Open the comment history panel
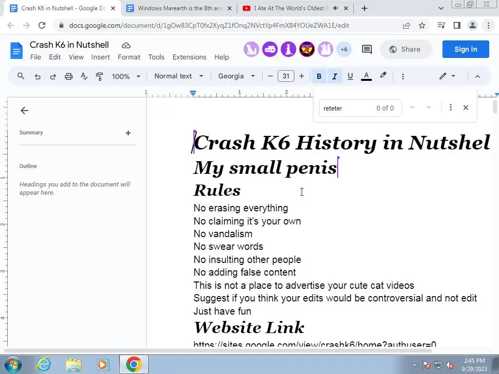Viewport: 499px width, 374px height. point(366,49)
